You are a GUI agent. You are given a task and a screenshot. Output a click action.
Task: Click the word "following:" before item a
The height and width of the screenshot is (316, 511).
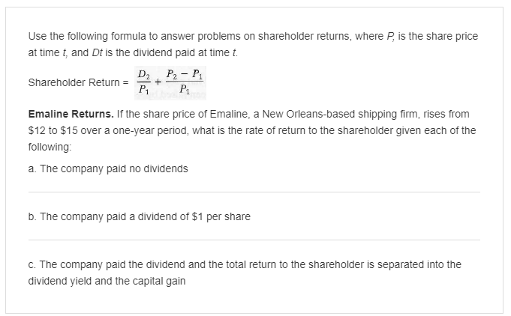(x=50, y=149)
